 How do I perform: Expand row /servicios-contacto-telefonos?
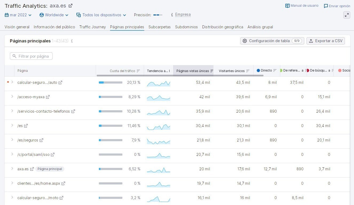[12, 111]
